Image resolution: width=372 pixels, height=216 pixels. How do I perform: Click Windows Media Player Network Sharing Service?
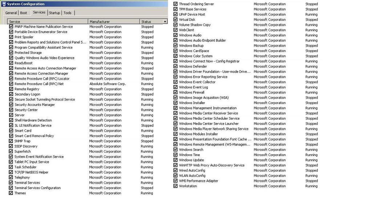click(x=214, y=129)
